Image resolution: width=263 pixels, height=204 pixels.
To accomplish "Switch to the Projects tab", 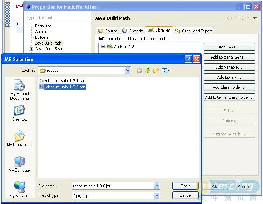I will (133, 31).
